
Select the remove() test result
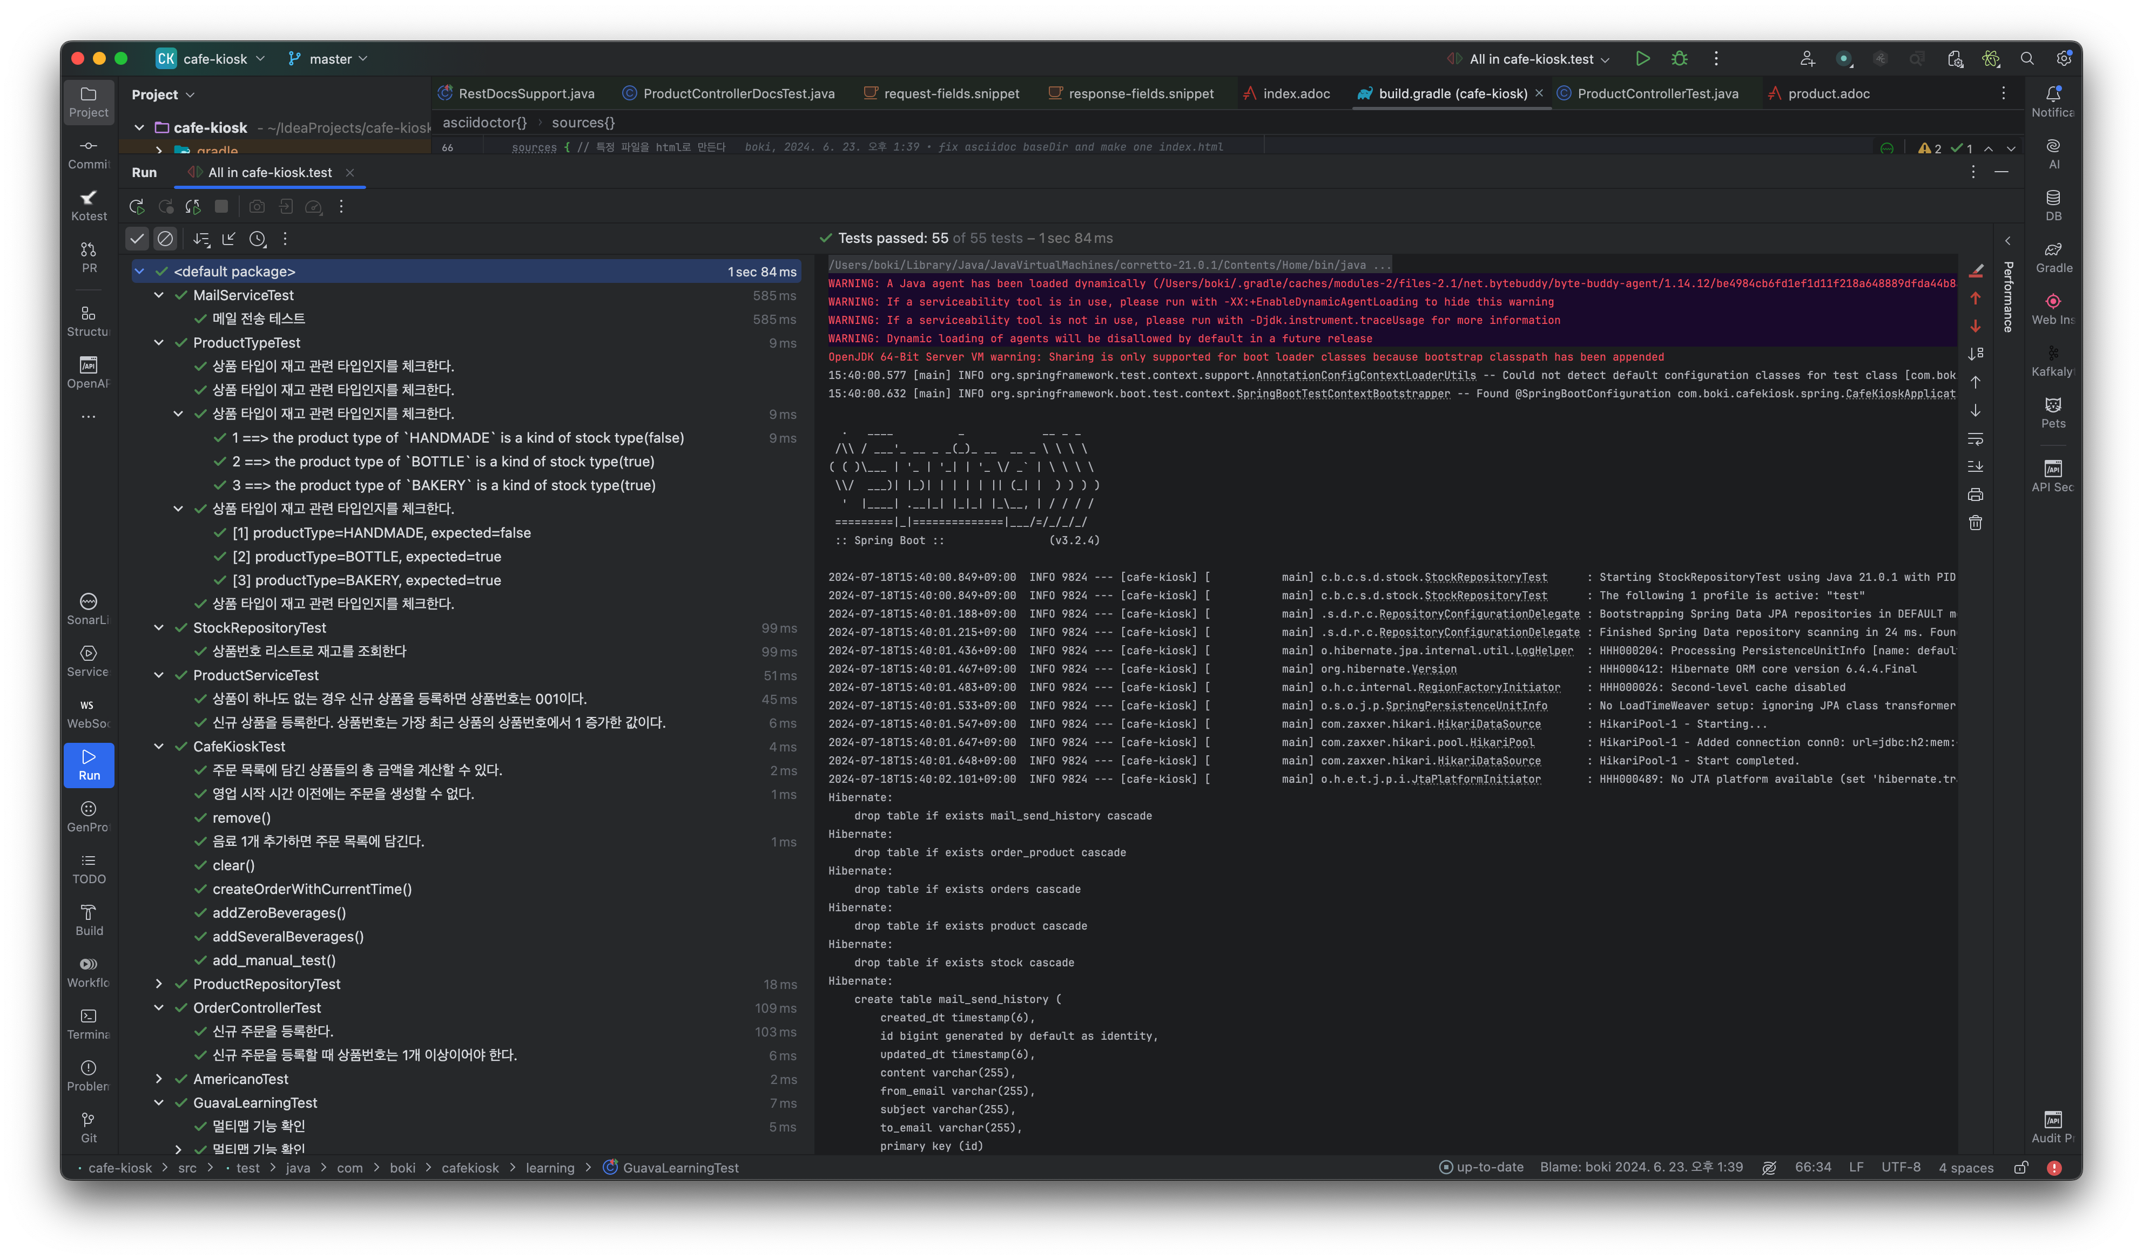click(x=241, y=818)
